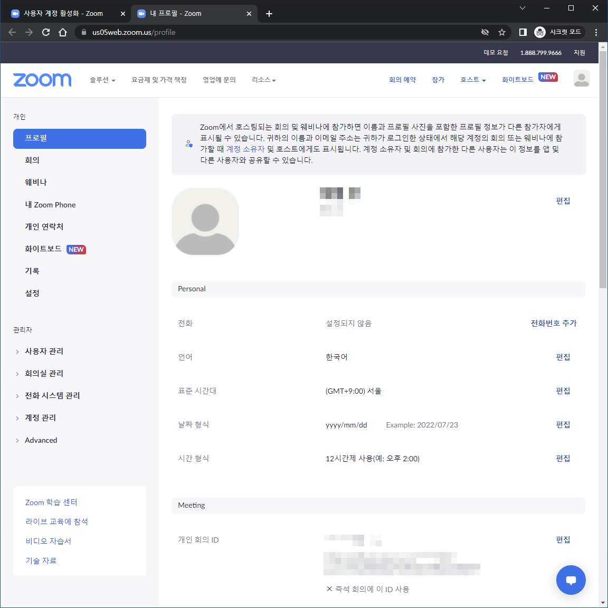608x608 pixels.
Task: Open 기술 자료 link
Action: 41,560
